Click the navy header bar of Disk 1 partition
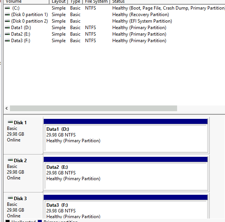This screenshot has height=222, width=225. click(126, 122)
